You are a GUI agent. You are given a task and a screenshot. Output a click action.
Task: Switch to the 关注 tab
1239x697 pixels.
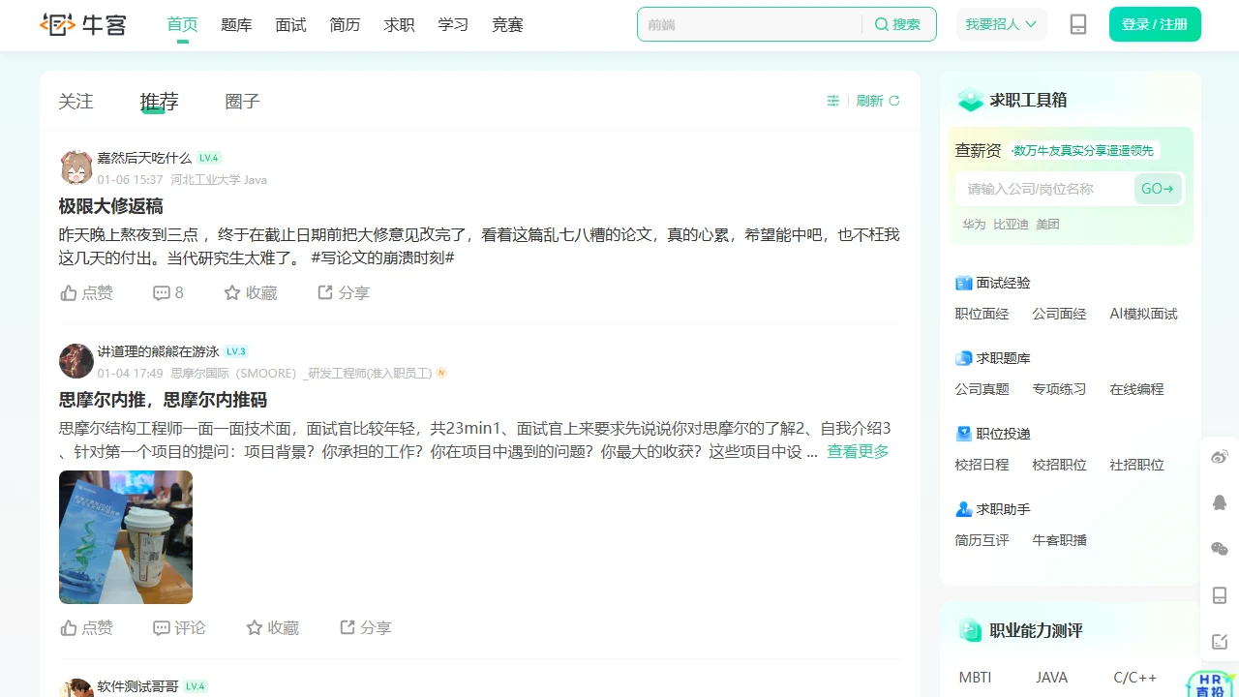76,101
